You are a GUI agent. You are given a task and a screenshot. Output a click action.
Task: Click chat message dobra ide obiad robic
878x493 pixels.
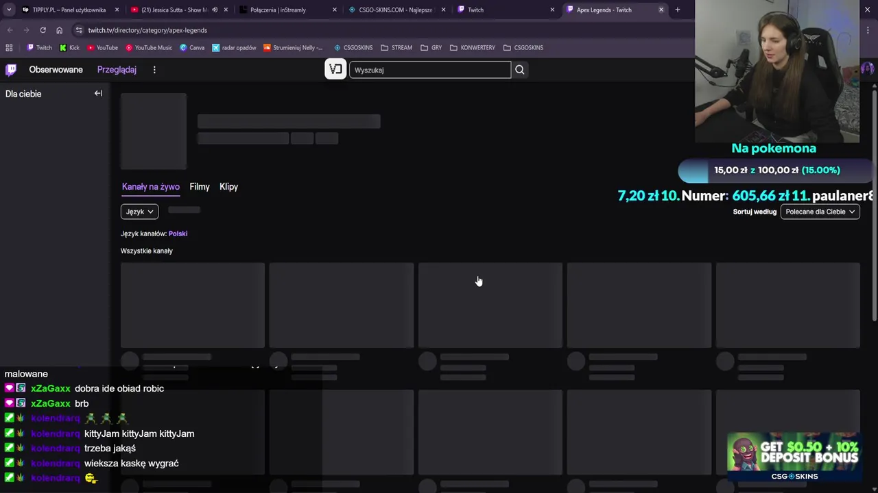119,388
